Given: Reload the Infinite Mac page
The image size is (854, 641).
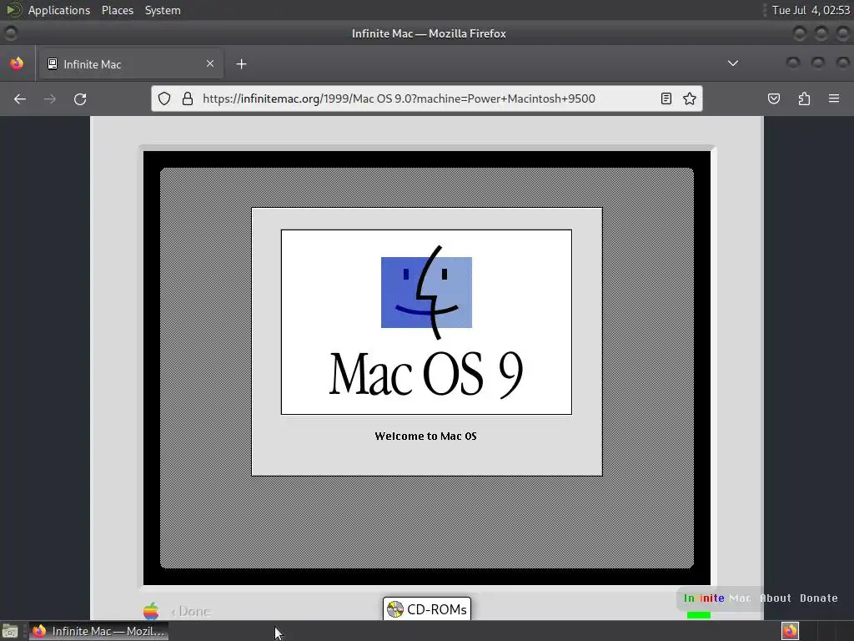Looking at the screenshot, I should pos(80,98).
